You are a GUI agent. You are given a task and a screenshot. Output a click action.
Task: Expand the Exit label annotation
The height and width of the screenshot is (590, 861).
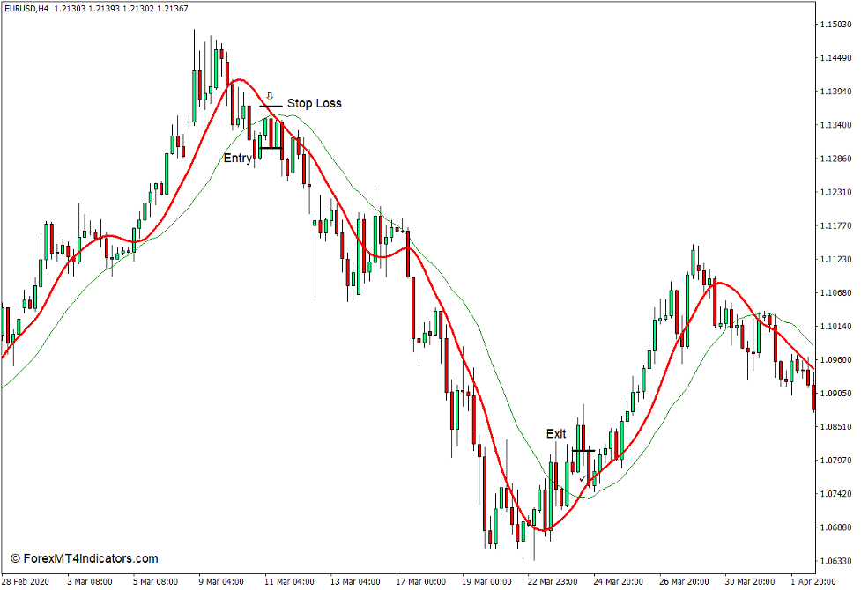pos(556,433)
